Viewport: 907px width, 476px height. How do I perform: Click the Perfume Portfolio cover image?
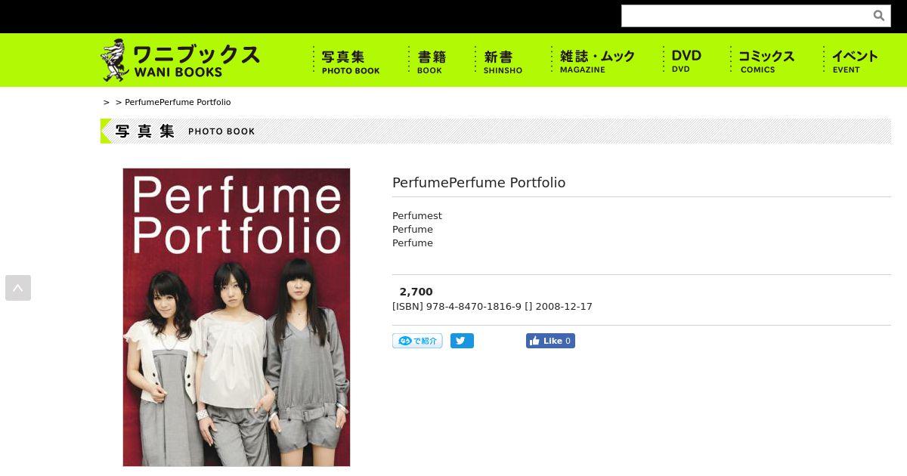pos(237,317)
